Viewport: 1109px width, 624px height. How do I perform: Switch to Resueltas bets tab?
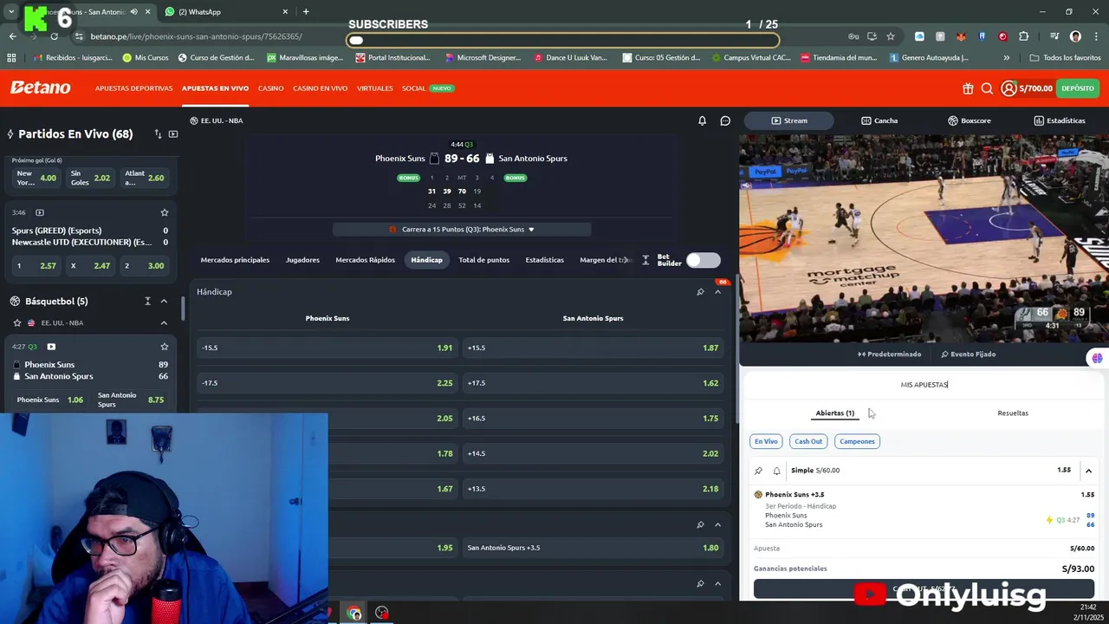click(x=1013, y=413)
